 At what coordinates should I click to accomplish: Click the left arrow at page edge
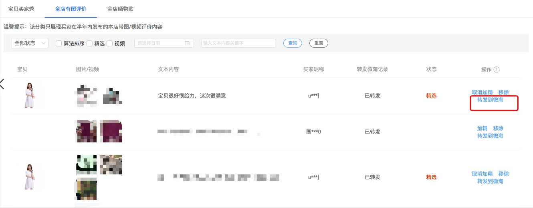2,84
